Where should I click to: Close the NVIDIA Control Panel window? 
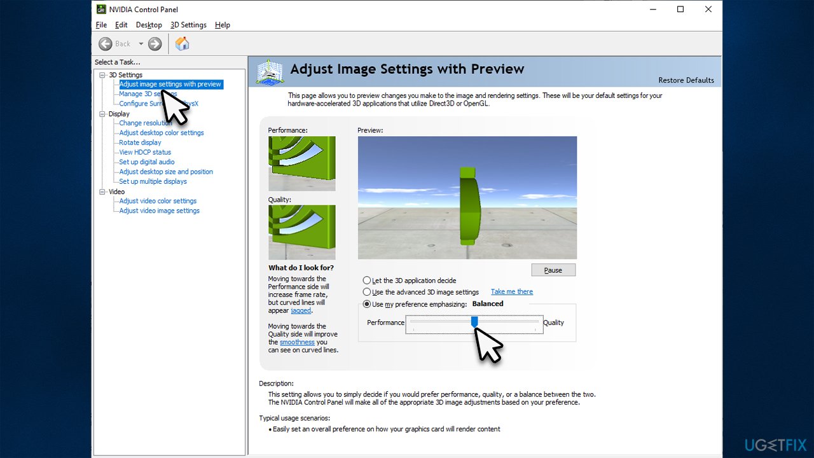[x=708, y=10]
